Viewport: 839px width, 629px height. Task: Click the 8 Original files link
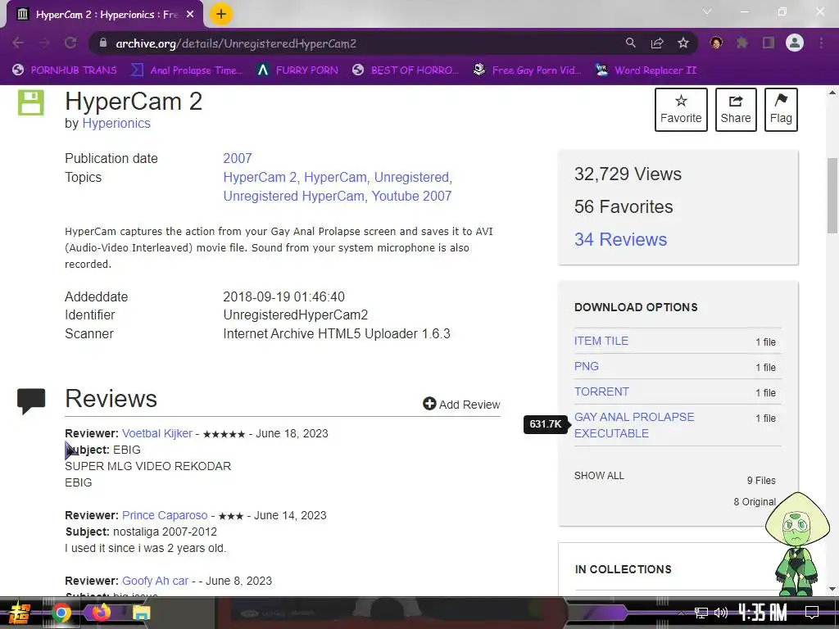point(755,502)
